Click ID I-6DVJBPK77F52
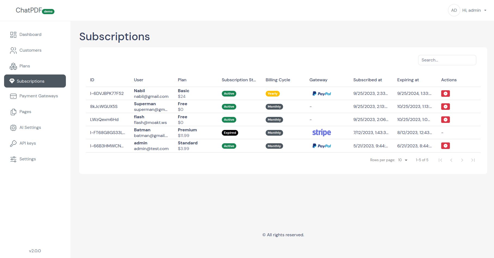This screenshot has height=258, width=494. (x=107, y=94)
